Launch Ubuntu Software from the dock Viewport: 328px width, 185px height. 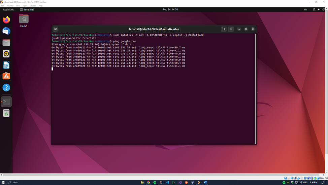coord(6,76)
